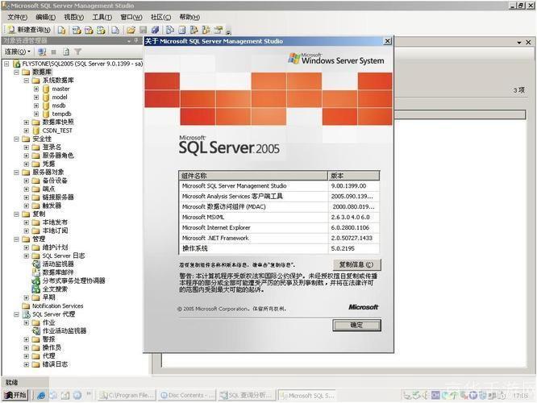Open the 工具(T) menu
Image resolution: width=537 pixels, height=403 pixels.
pyautogui.click(x=102, y=17)
